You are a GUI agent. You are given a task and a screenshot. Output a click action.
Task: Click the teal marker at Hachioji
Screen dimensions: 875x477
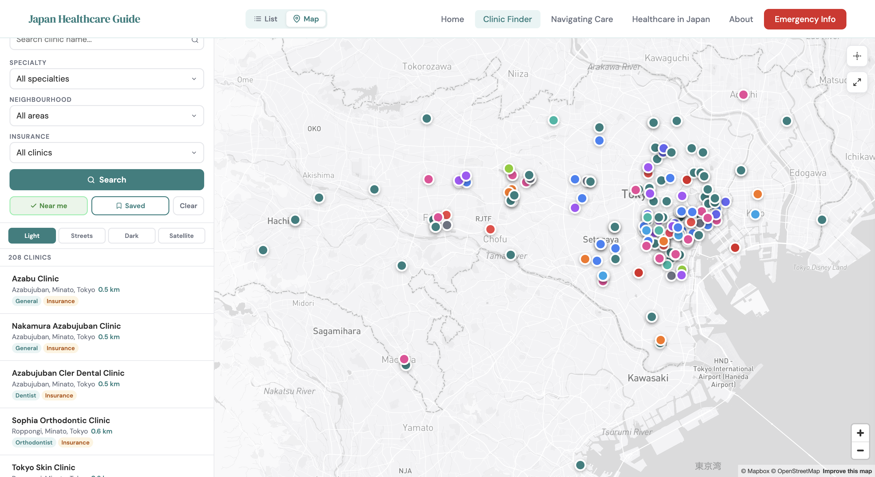click(x=295, y=220)
